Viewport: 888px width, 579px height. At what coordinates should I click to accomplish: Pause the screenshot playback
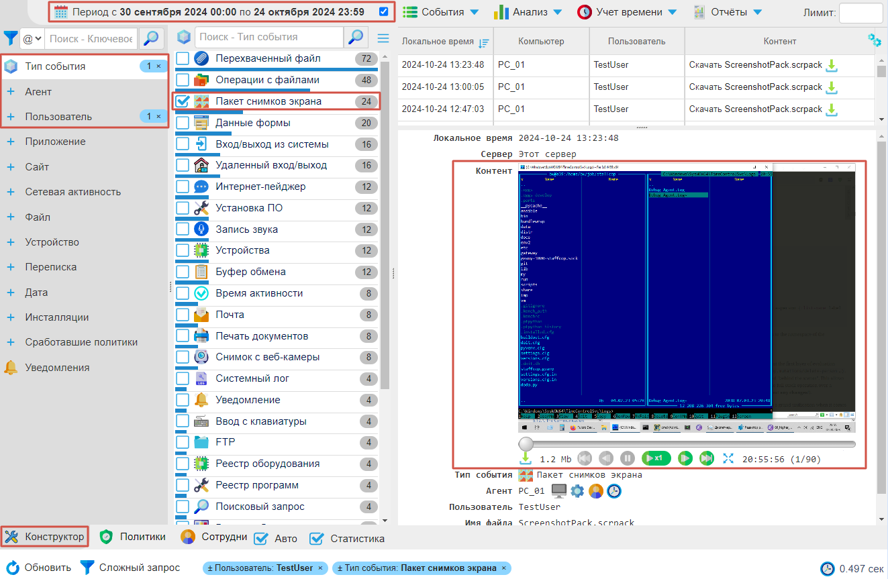point(627,458)
